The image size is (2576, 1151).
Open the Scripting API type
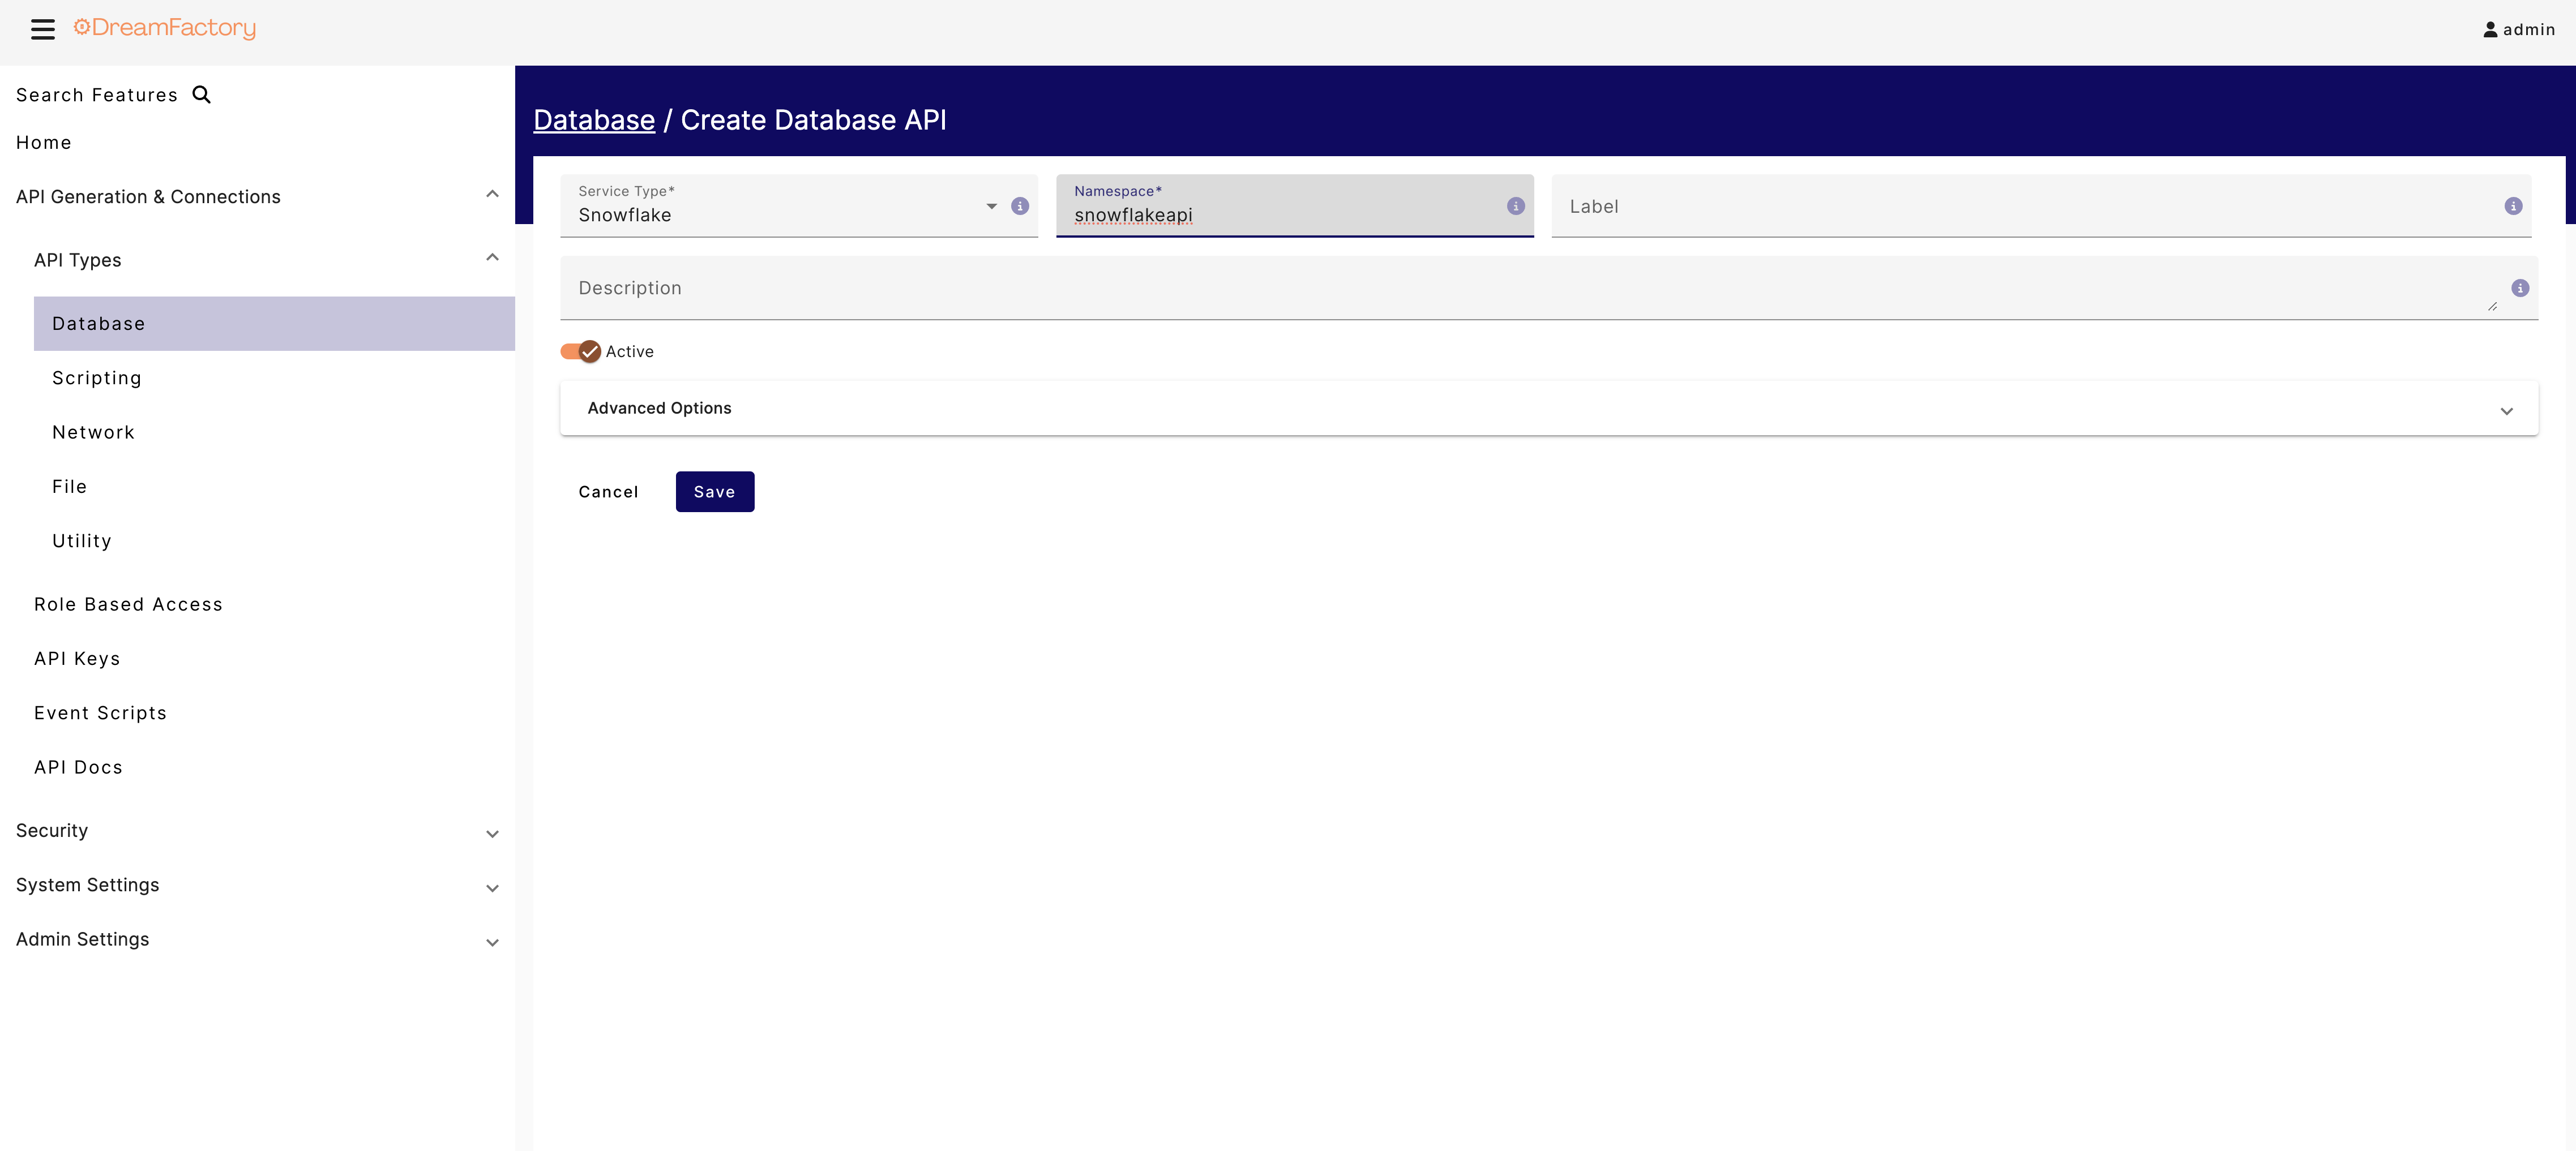97,377
